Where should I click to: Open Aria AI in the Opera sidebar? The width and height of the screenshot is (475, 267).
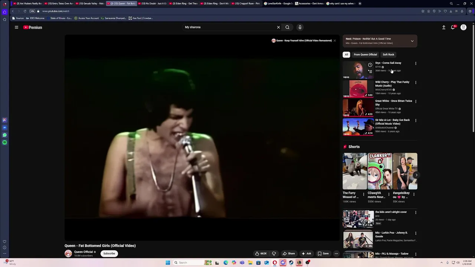pyautogui.click(x=4, y=120)
